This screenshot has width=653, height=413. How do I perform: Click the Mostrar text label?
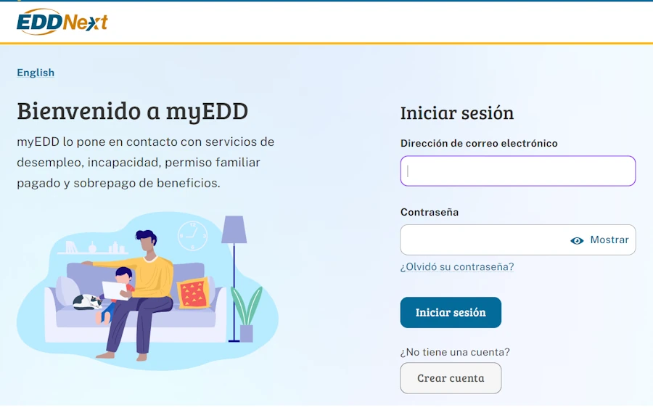(609, 240)
